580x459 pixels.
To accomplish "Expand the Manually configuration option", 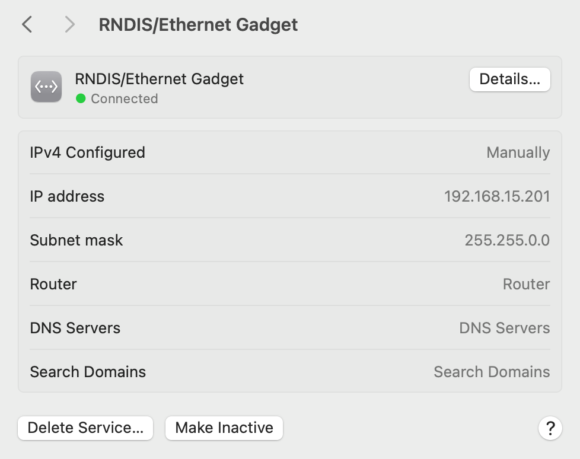I will pos(518,152).
